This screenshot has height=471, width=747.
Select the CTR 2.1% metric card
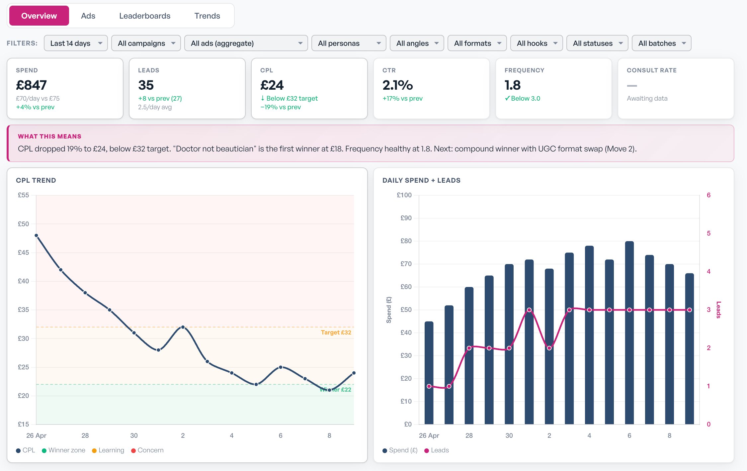(432, 88)
